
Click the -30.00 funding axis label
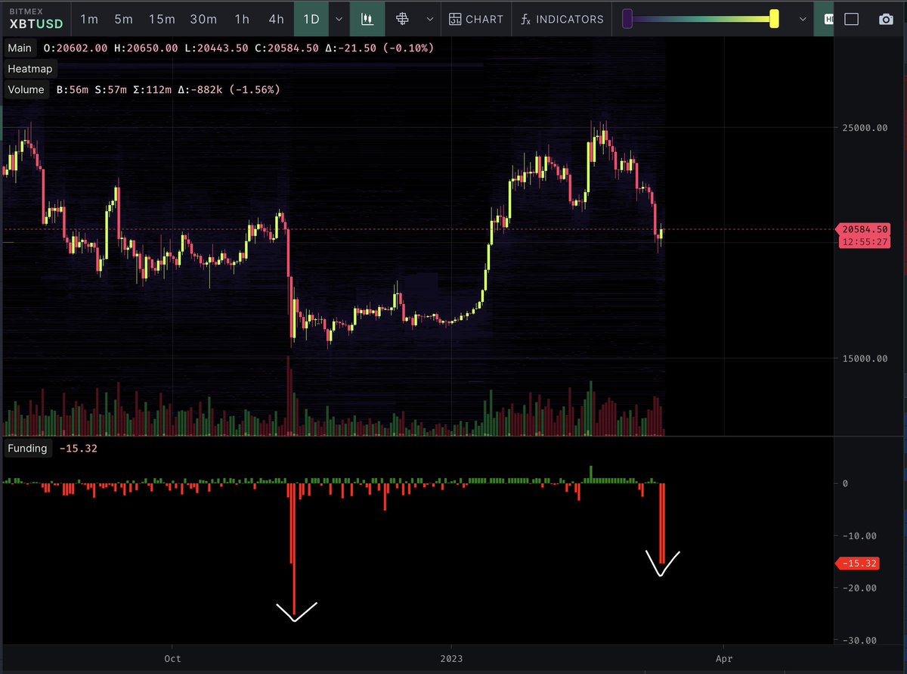860,640
